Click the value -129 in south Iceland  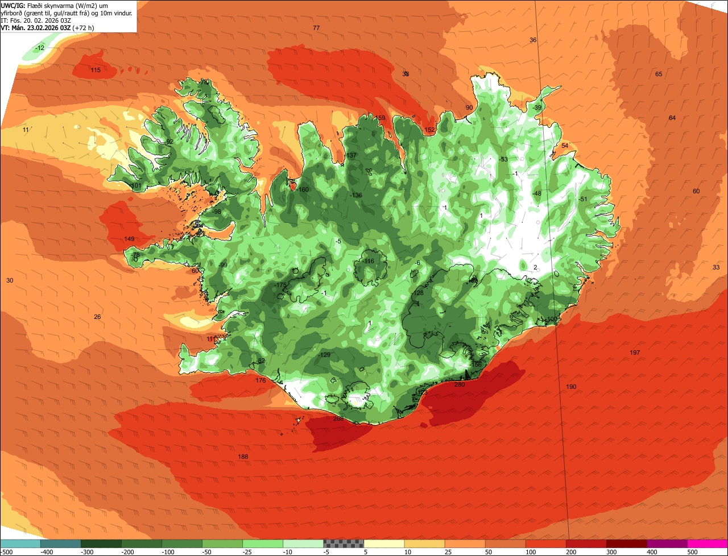tap(324, 355)
